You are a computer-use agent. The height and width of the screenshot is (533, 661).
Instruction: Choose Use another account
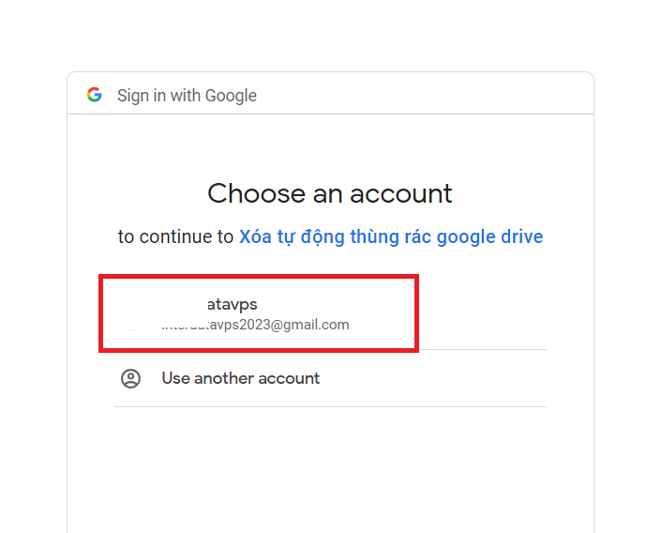click(330, 378)
